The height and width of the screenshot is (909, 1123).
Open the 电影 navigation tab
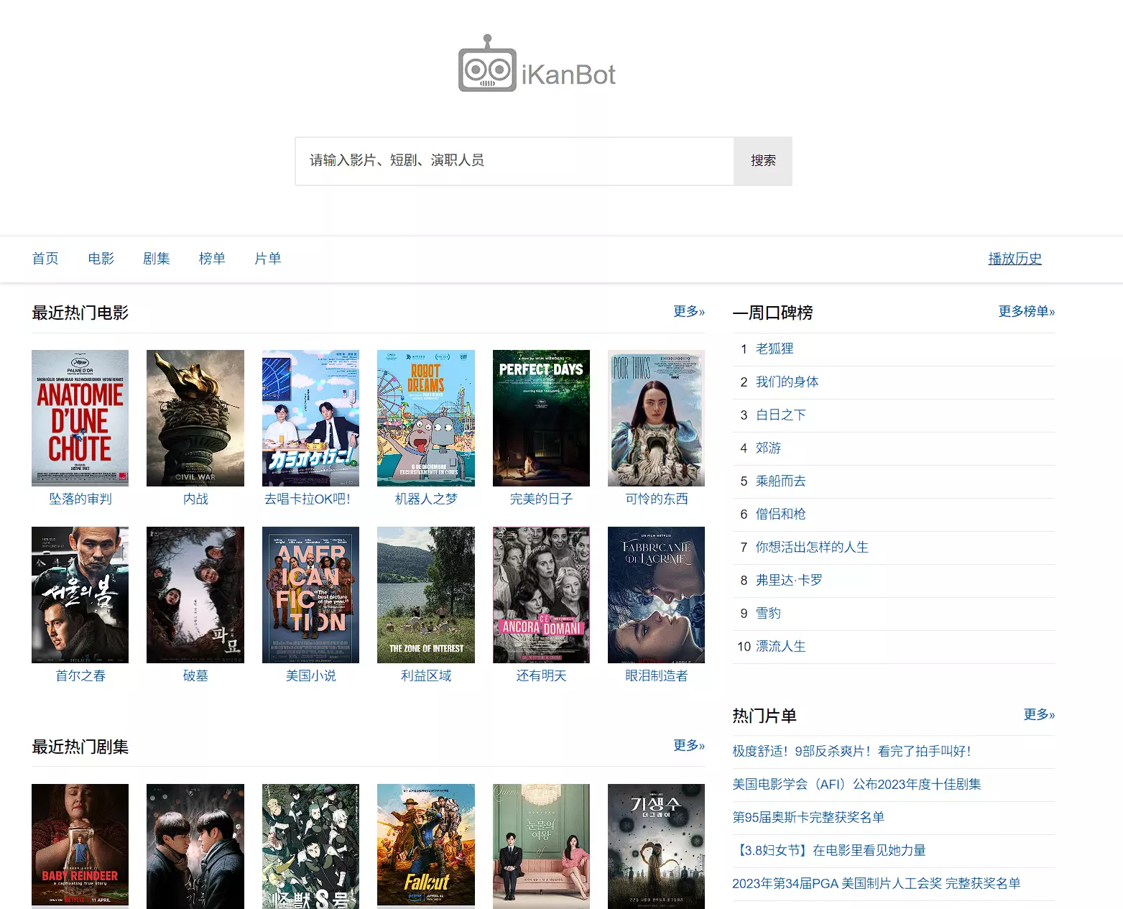pos(101,259)
